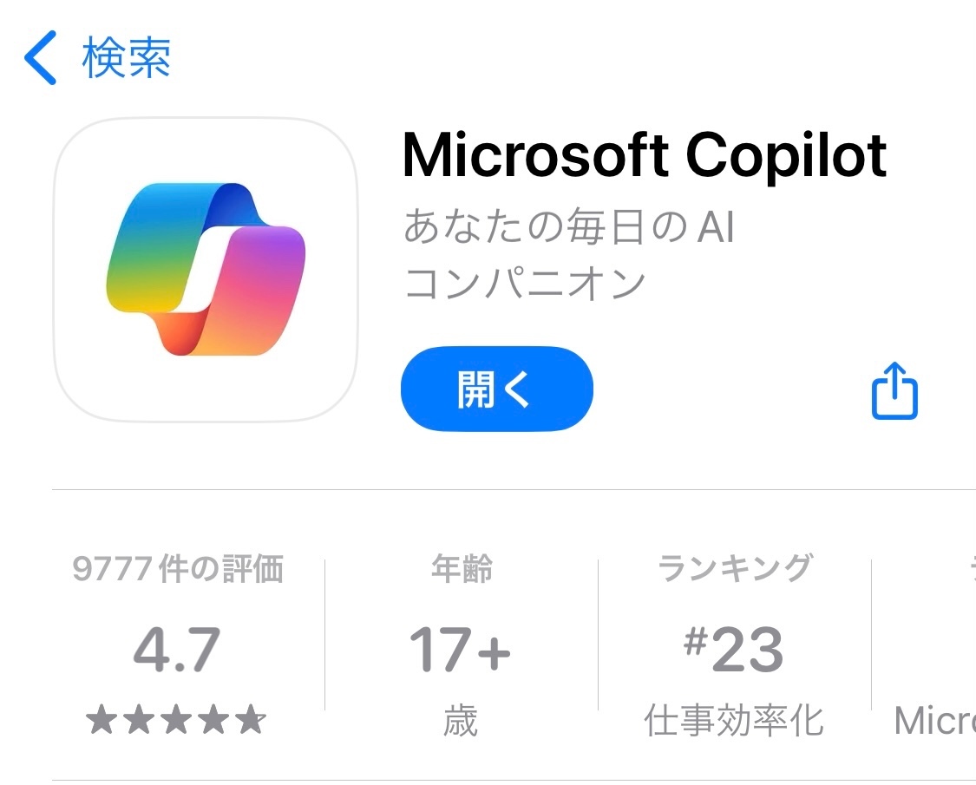Click the first rating star
This screenshot has height=785, width=976.
(102, 719)
